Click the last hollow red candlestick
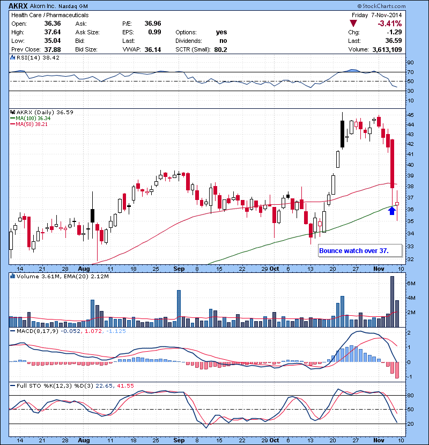429x445 pixels. pyautogui.click(x=397, y=204)
